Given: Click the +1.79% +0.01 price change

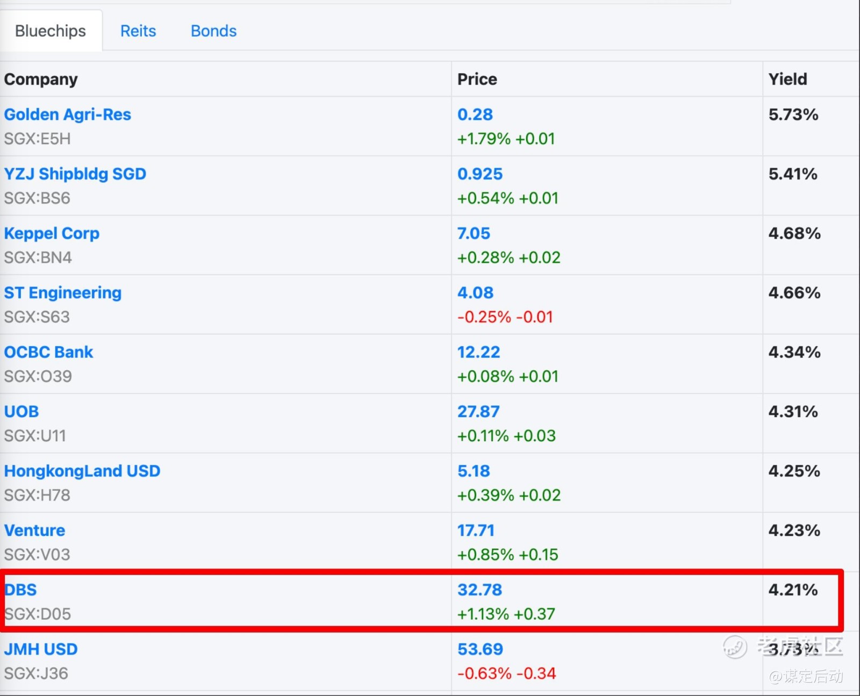Looking at the screenshot, I should coord(506,139).
